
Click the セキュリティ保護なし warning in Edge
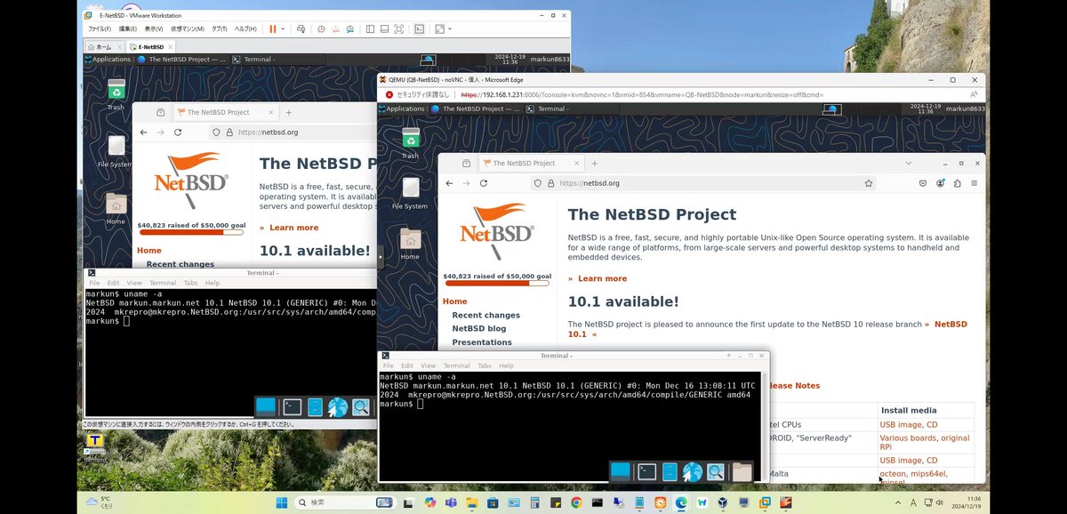pyautogui.click(x=417, y=94)
